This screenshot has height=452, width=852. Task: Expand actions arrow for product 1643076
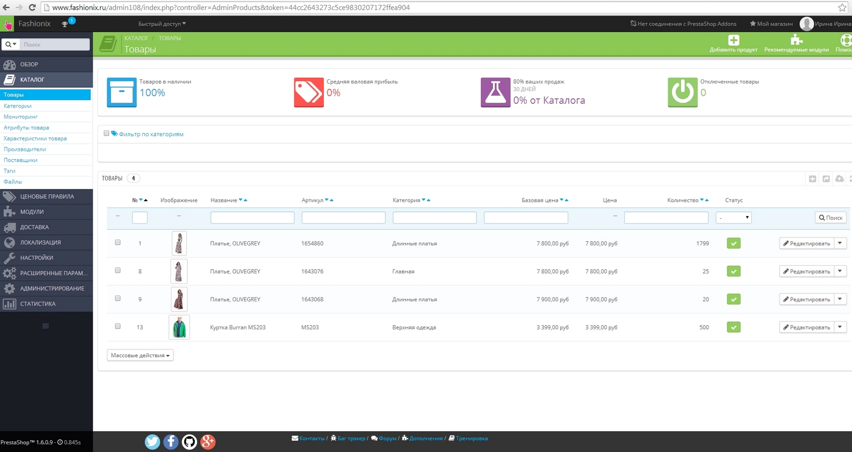pyautogui.click(x=840, y=272)
